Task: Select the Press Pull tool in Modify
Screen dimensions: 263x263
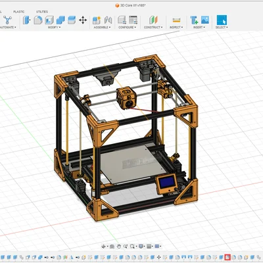Action: (x=26, y=20)
